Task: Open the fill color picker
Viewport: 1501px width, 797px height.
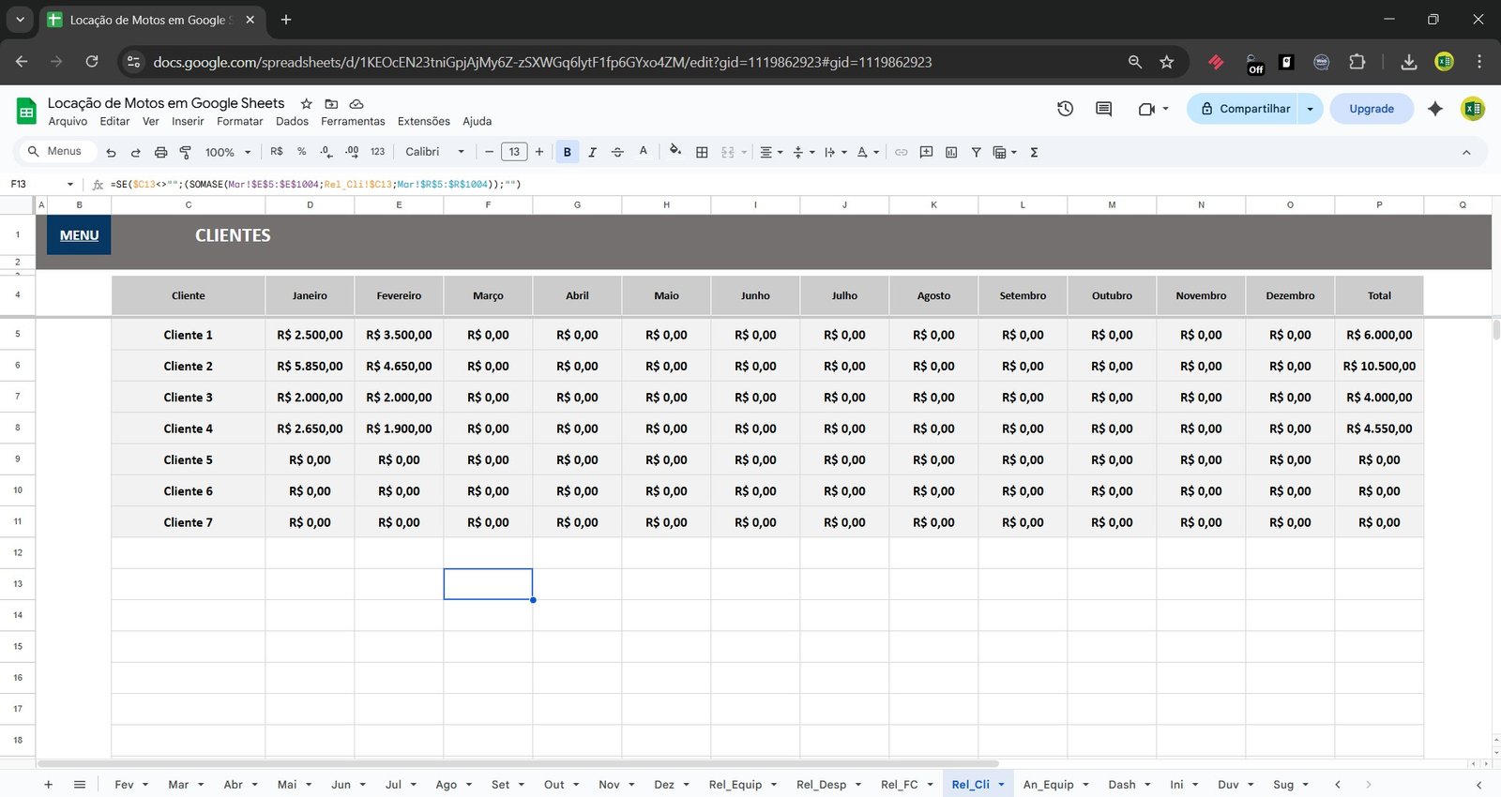Action: pos(675,152)
